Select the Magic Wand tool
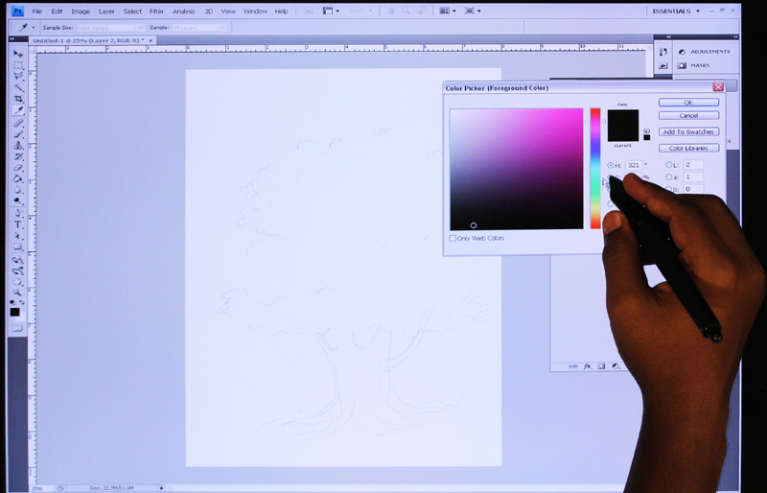Image resolution: width=767 pixels, height=493 pixels. point(18,88)
